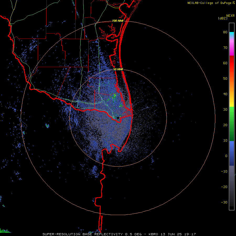Viewport: 236px width, 236px height.
Task: Click the KBRO radar site black dot
Action: (118, 118)
